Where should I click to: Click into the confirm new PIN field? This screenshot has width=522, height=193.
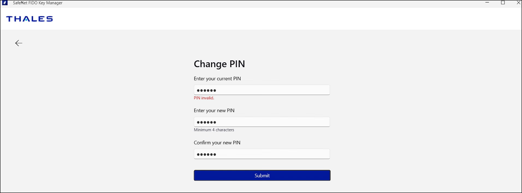point(262,154)
